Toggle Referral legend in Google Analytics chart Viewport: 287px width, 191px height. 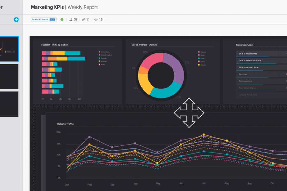(203, 52)
